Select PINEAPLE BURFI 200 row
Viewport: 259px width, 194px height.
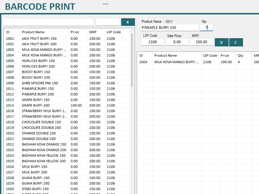[x=67, y=94]
